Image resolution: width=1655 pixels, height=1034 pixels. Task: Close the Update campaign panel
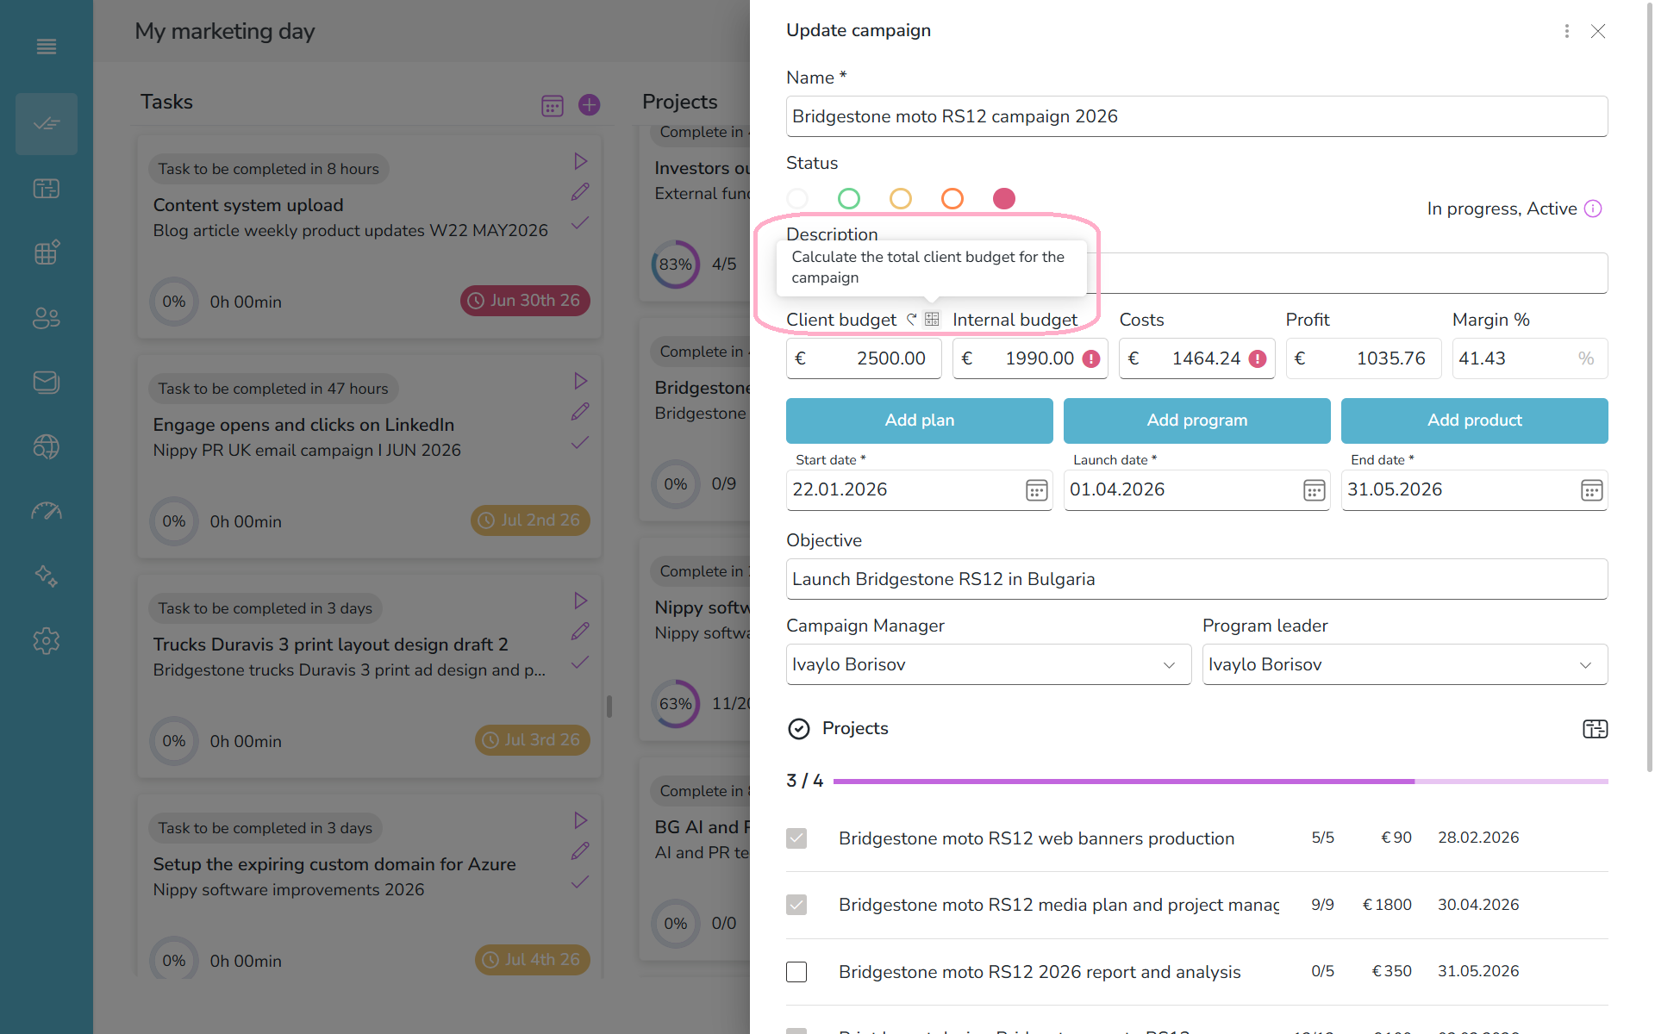coord(1598,31)
